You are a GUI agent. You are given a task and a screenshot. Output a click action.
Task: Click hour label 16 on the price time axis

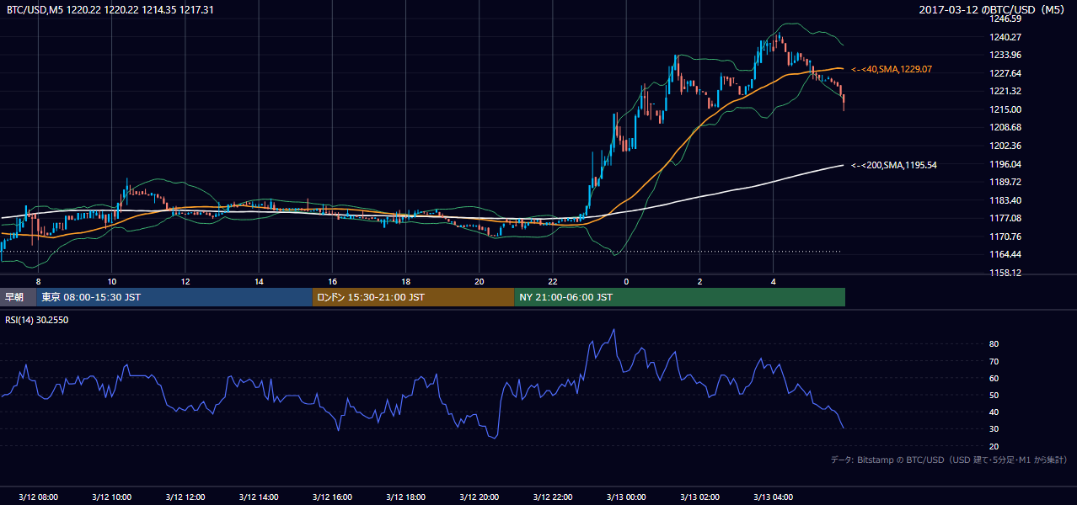coord(332,282)
